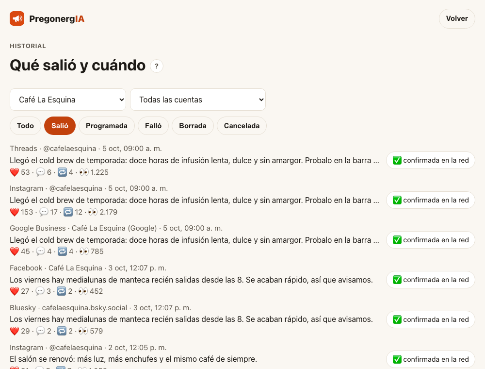Image resolution: width=485 pixels, height=369 pixels.
Task: Click the PregonergIA megaphone logo icon
Action: tap(17, 18)
